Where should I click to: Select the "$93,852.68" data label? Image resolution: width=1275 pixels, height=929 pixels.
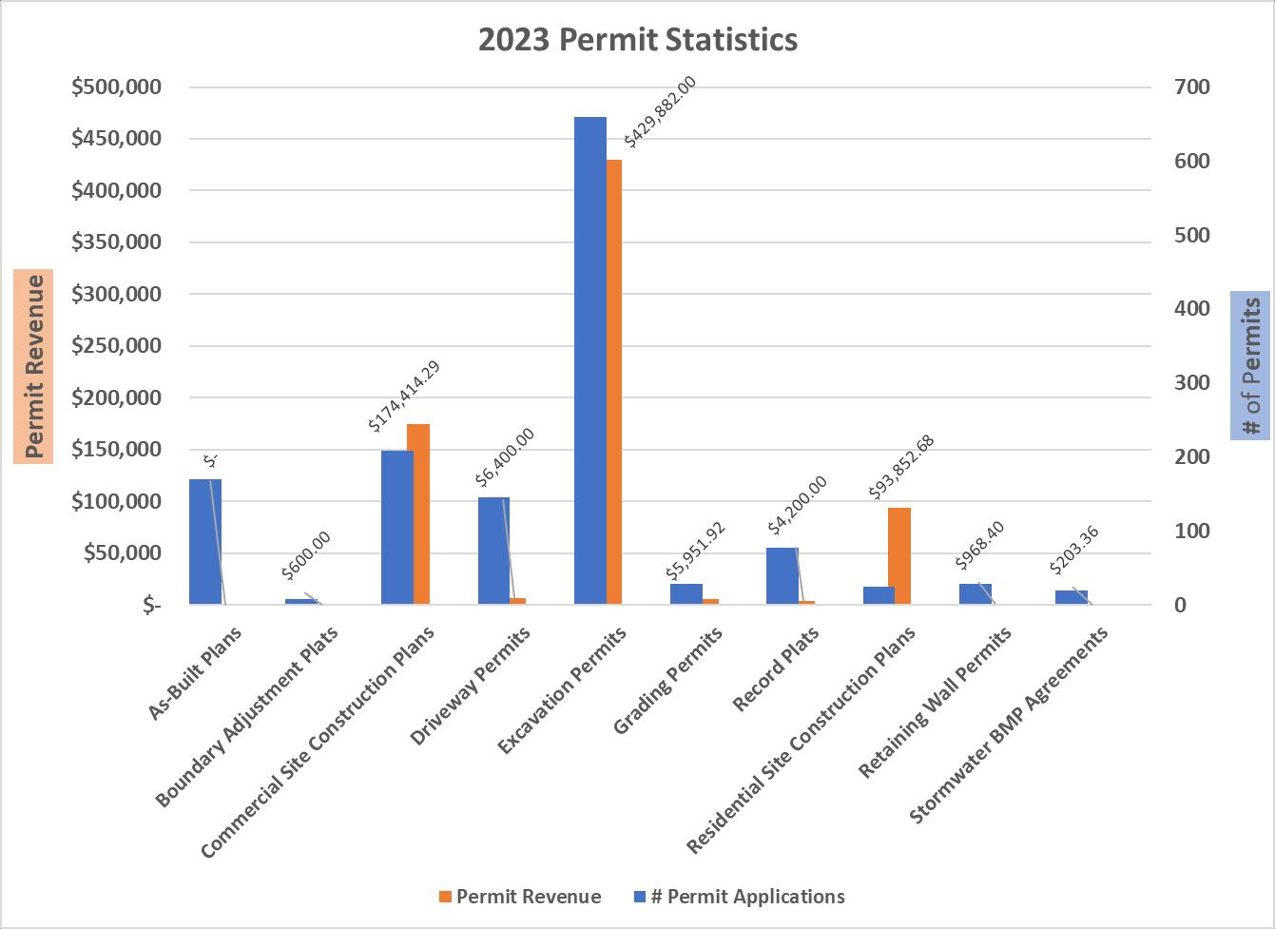(x=901, y=467)
